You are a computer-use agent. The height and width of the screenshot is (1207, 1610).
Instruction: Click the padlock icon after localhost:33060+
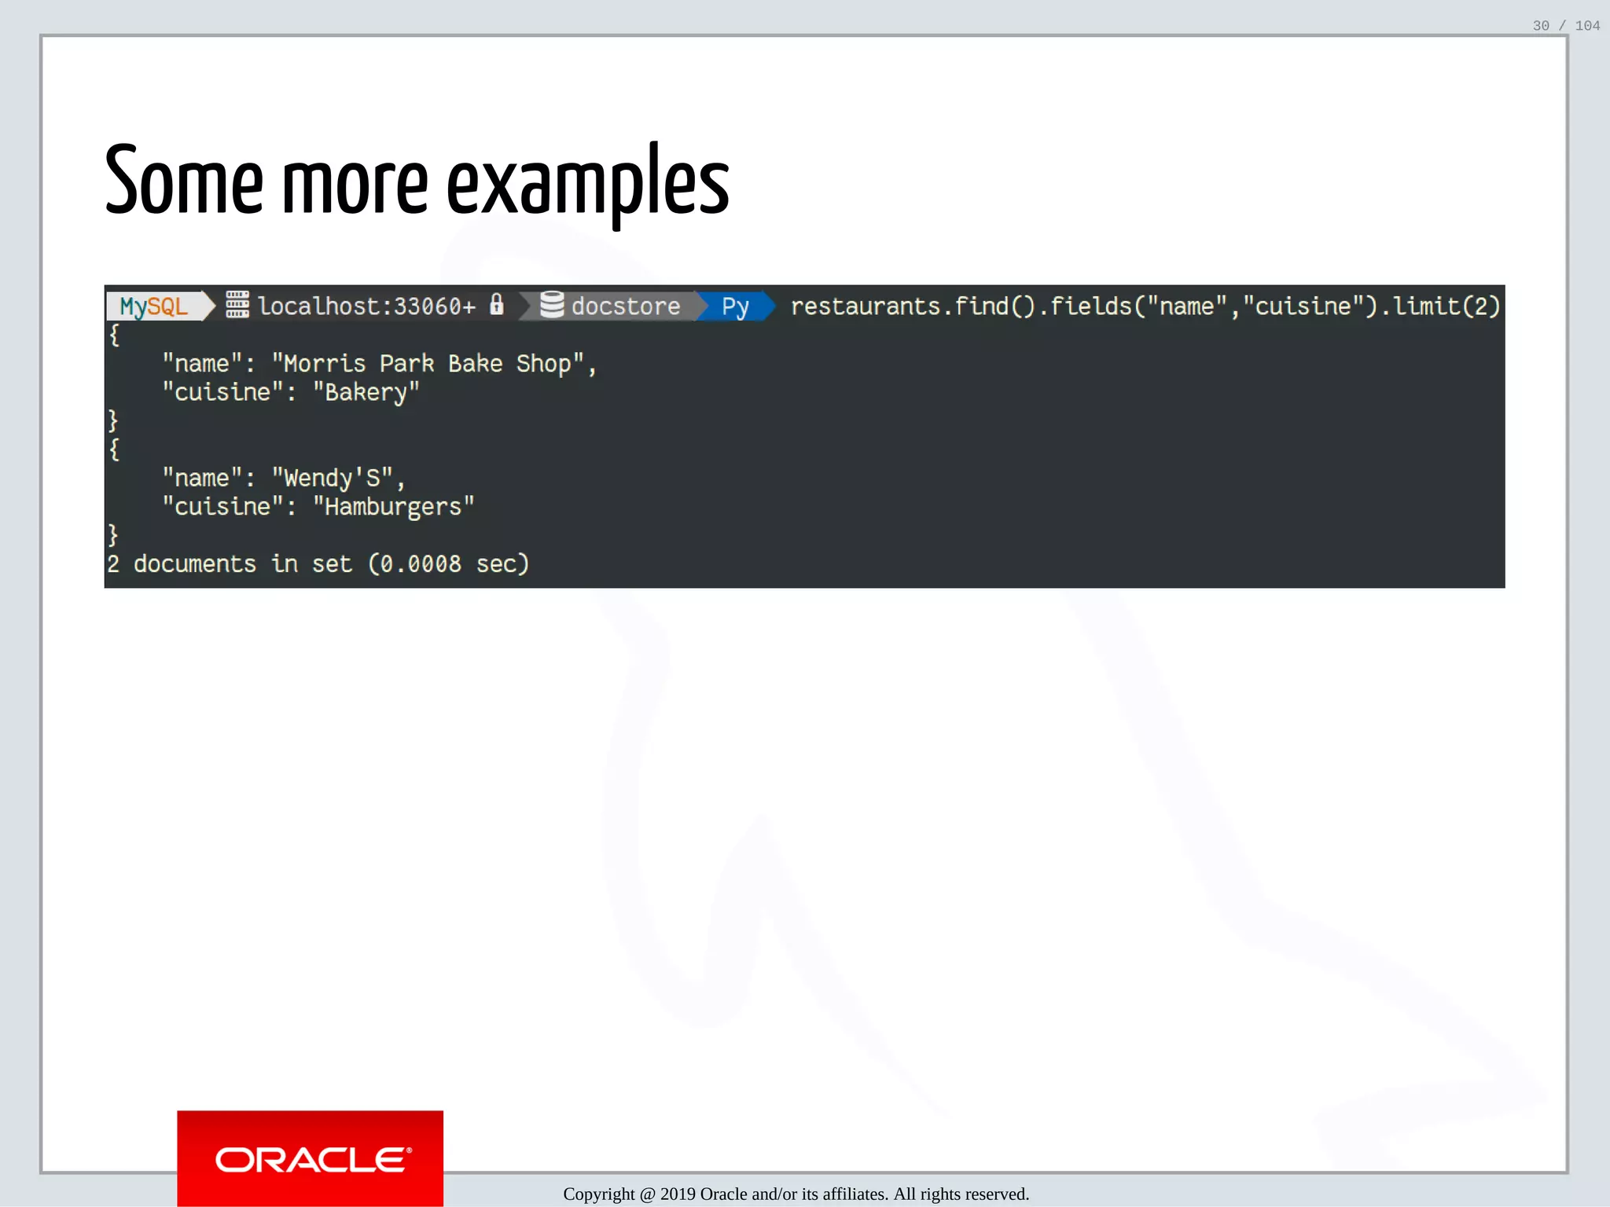pyautogui.click(x=496, y=304)
